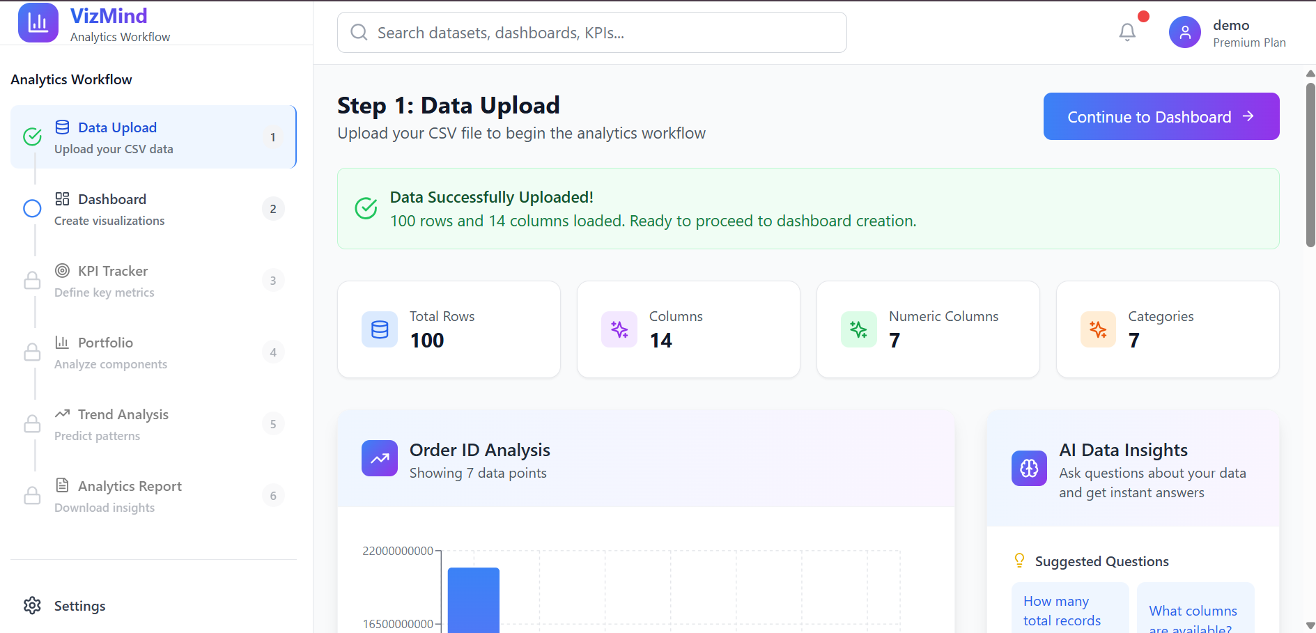Screen dimensions: 1316x633
Task: Click the step number 1 badge
Action: pyautogui.click(x=273, y=137)
